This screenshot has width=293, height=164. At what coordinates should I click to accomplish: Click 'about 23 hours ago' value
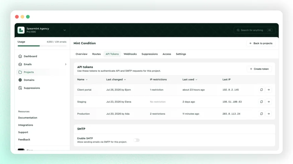click(x=194, y=90)
